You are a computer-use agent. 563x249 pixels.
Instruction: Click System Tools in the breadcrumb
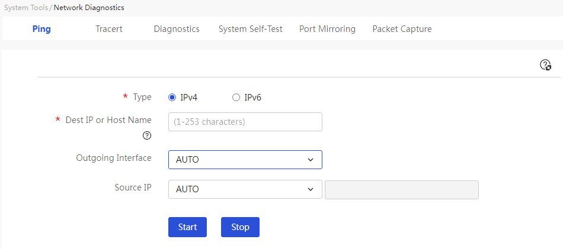[x=26, y=8]
